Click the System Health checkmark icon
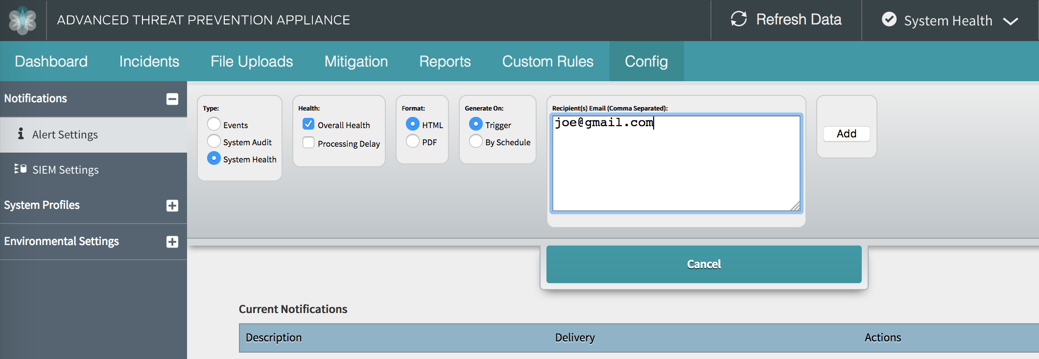Image resolution: width=1039 pixels, height=359 pixels. tap(889, 20)
